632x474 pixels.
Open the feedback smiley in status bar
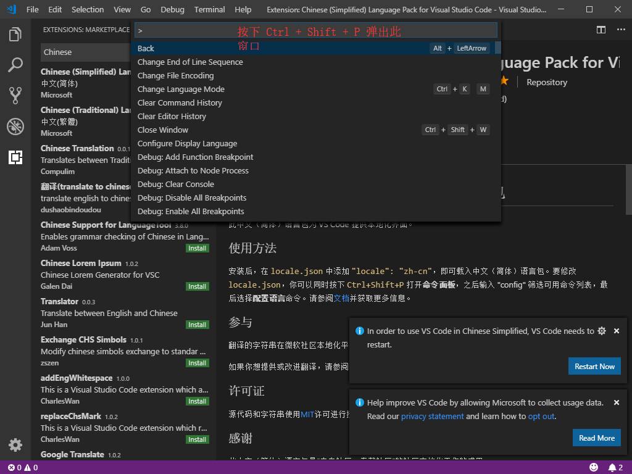pos(594,468)
